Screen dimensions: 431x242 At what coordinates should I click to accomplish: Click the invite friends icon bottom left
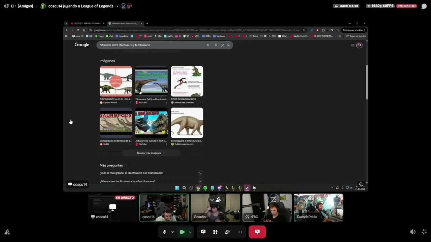(x=7, y=232)
